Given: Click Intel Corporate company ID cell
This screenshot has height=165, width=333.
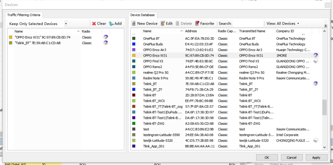Looking at the screenshot, I should pos(287,135).
